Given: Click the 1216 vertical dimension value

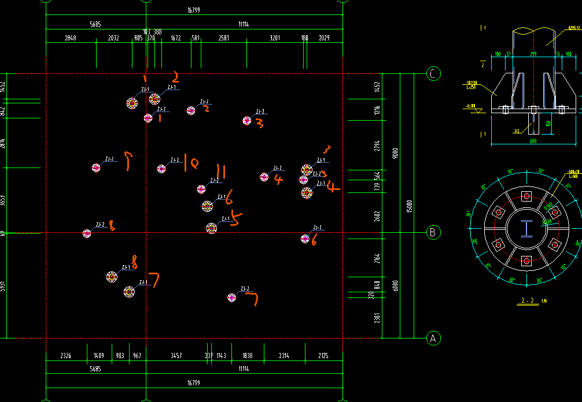Looking at the screenshot, I should click(x=377, y=110).
